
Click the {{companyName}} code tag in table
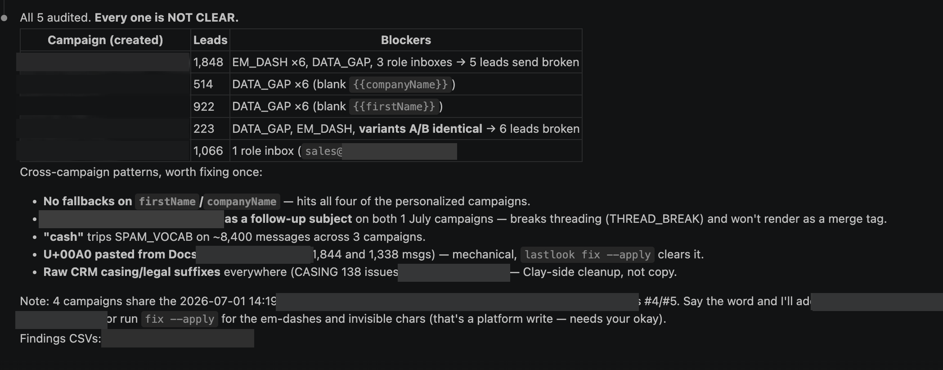(x=400, y=84)
